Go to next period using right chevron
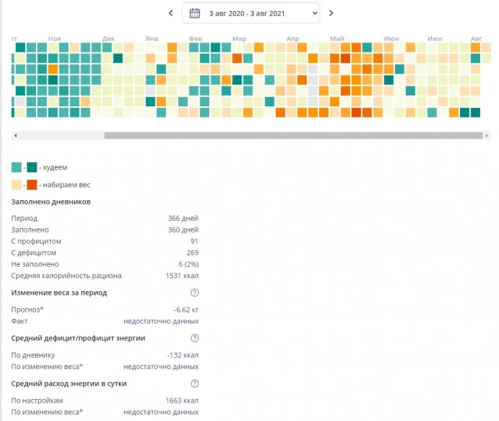Viewport: 499px width, 421px height. [331, 13]
